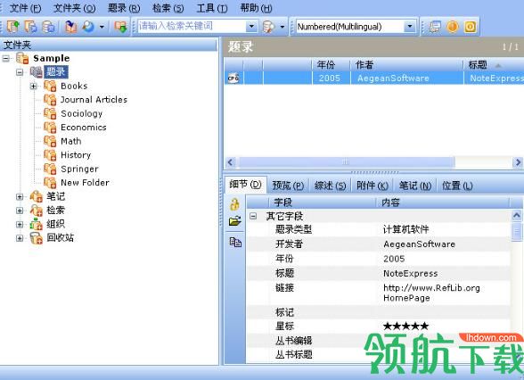
Task: Select the Springer folder
Action: [x=79, y=169]
